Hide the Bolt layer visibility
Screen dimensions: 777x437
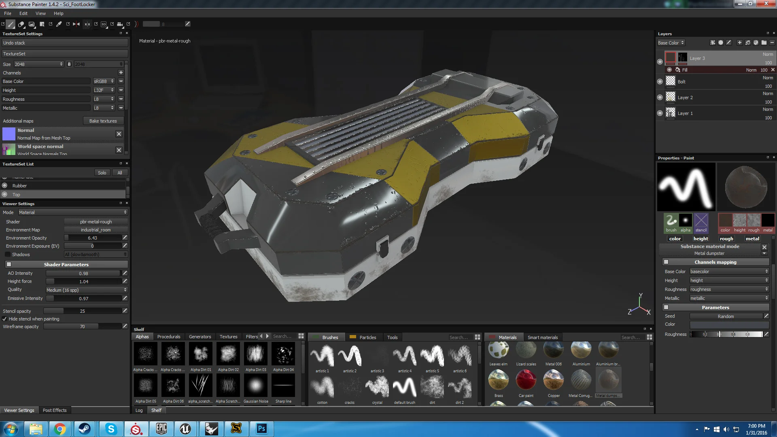click(x=660, y=82)
